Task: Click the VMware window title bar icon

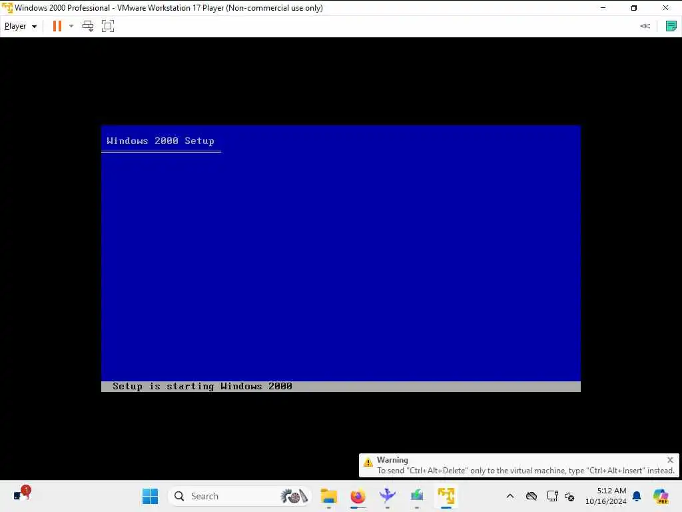Action: (x=7, y=8)
